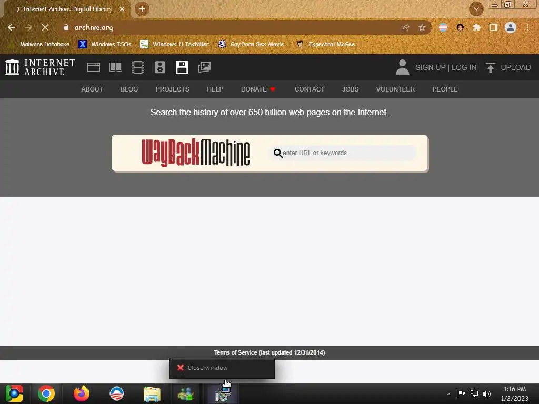Screen dimensions: 539x404
Task: Toggle the browser side panel icon
Action: pos(494,27)
